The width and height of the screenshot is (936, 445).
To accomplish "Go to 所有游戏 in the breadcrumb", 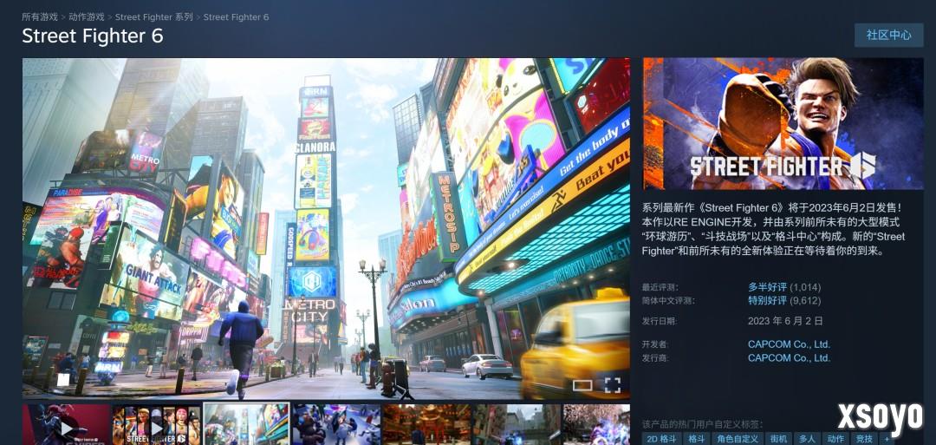I will click(x=41, y=17).
